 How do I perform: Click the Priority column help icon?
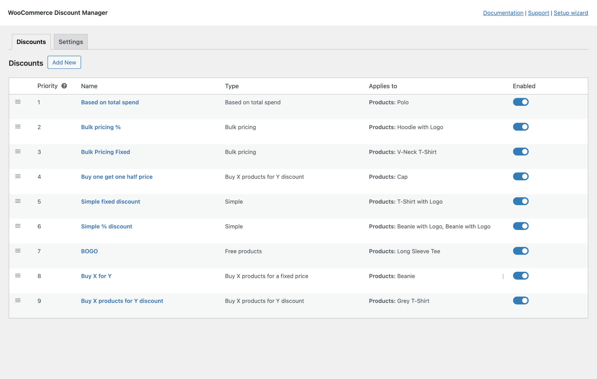tap(64, 86)
